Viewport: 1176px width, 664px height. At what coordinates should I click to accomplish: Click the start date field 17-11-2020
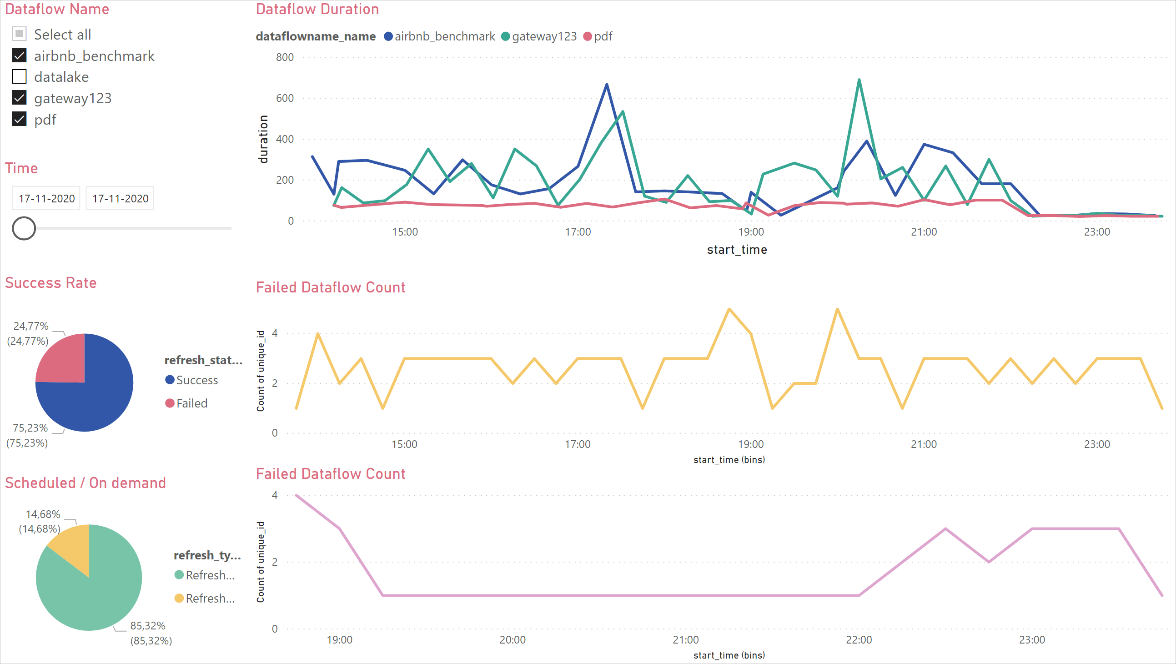tap(46, 198)
